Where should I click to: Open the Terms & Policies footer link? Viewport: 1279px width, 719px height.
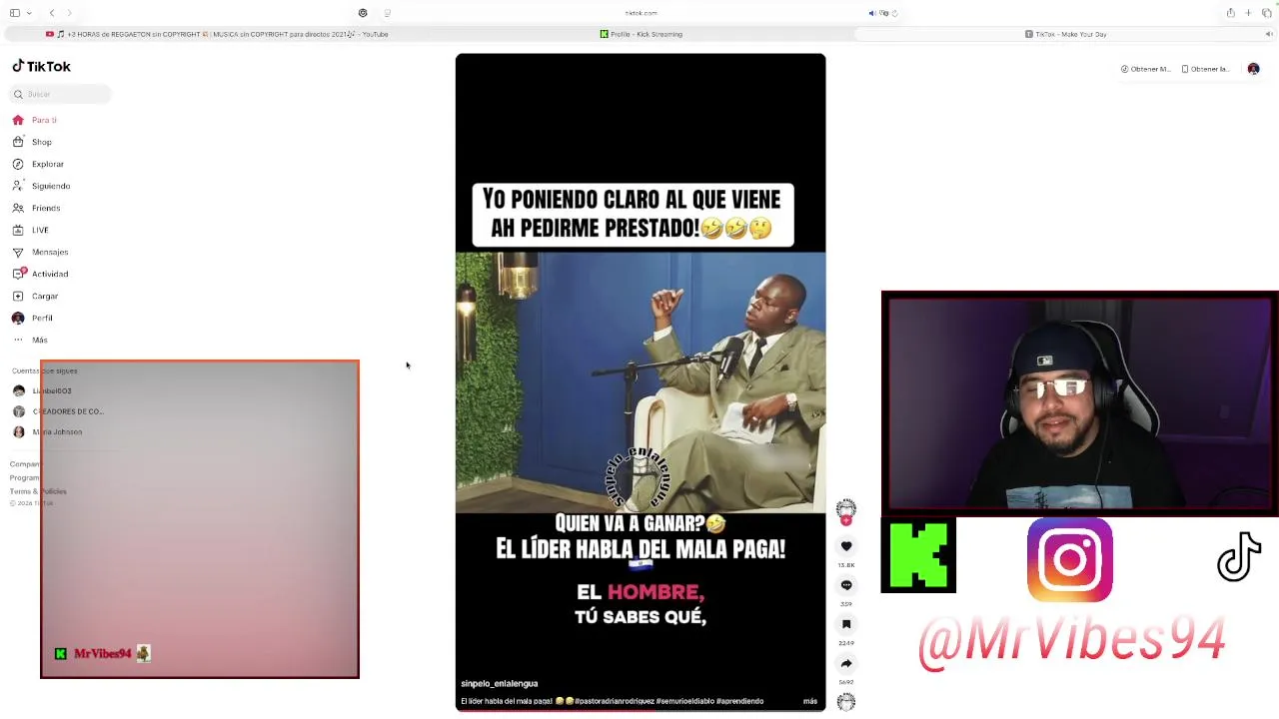click(38, 491)
